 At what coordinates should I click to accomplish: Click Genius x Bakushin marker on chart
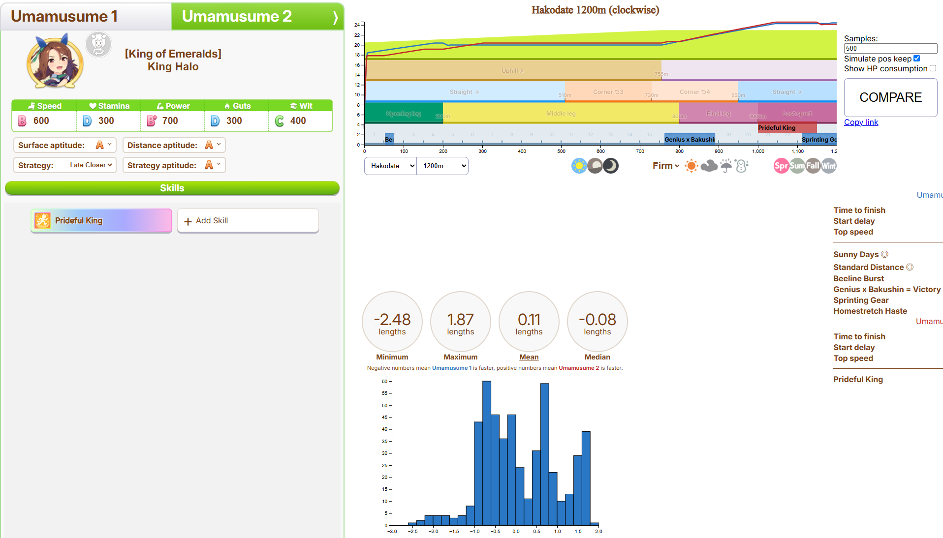[690, 139]
